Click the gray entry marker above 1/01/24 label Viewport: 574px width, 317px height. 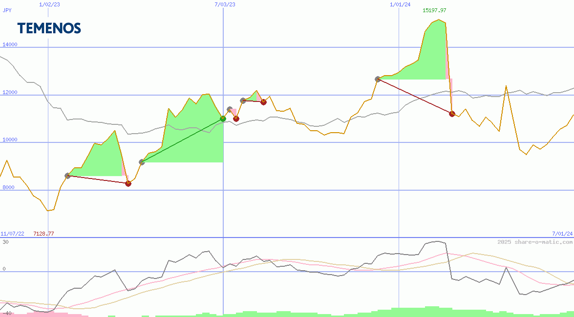click(x=377, y=78)
